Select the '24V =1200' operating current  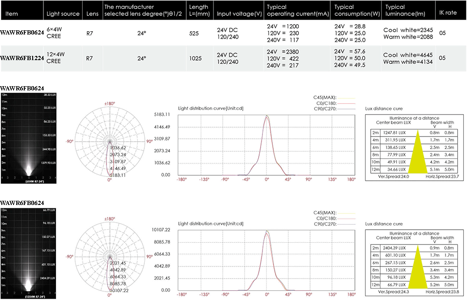click(283, 27)
